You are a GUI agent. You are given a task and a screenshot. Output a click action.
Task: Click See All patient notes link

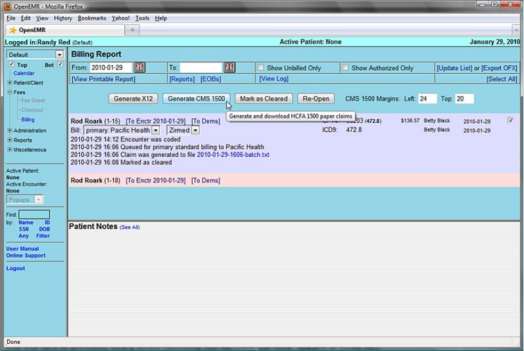click(130, 227)
